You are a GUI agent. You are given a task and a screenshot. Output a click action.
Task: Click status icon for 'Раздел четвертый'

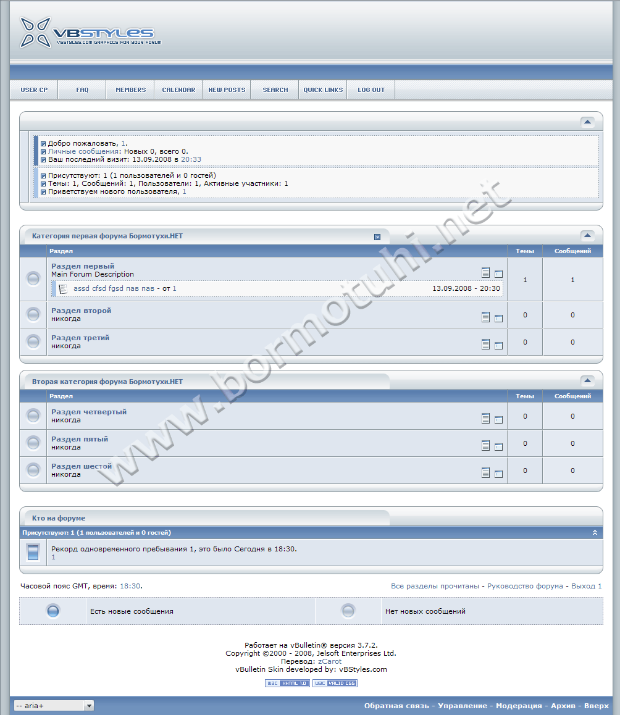33,416
